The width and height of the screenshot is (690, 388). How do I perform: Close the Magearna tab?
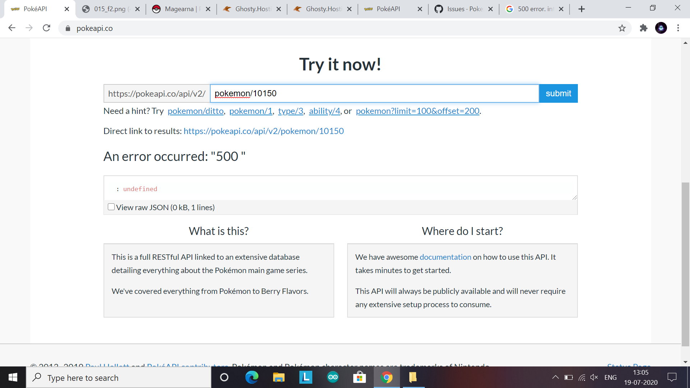tap(208, 9)
